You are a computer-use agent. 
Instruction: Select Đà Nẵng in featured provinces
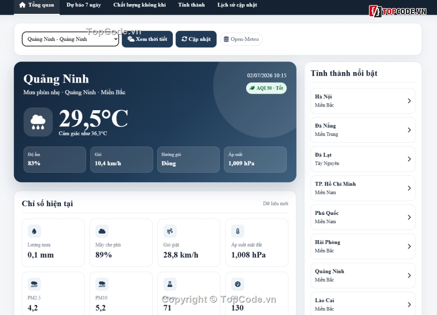363,130
